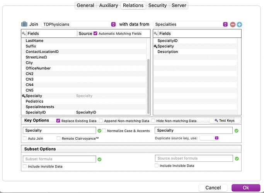Open the Specialties source dropdown
The image size is (264, 193).
[x=191, y=24]
